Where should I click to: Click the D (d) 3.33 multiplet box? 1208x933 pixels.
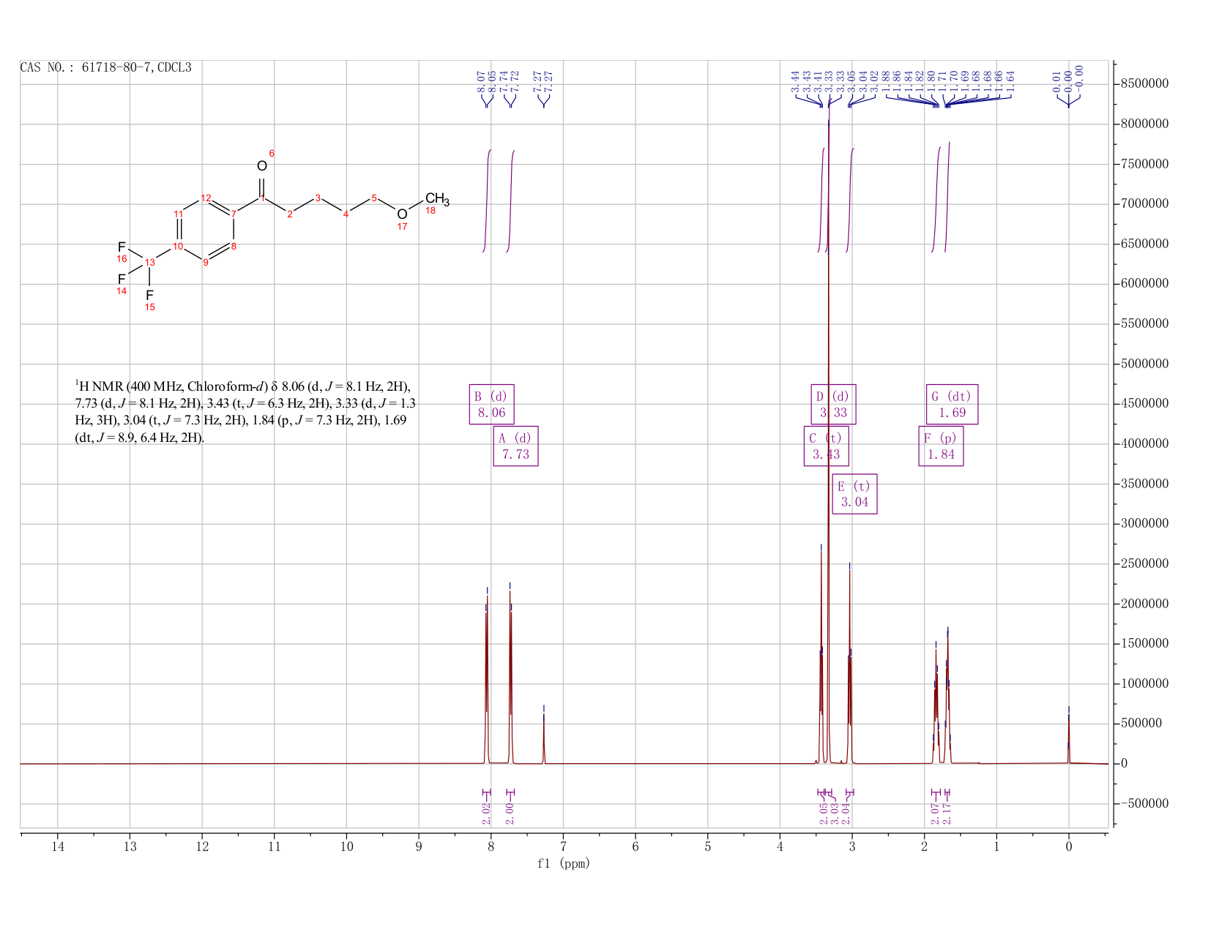click(833, 404)
